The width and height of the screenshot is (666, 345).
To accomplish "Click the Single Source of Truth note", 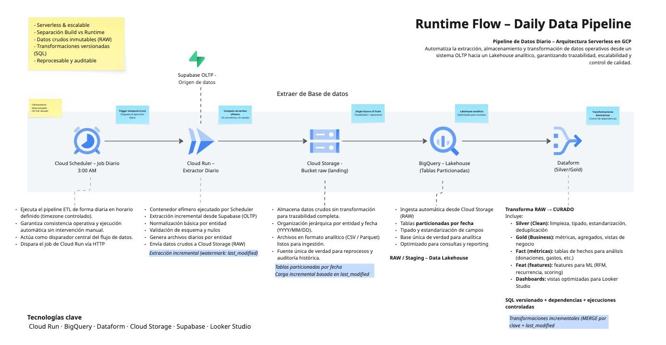I will point(367,114).
